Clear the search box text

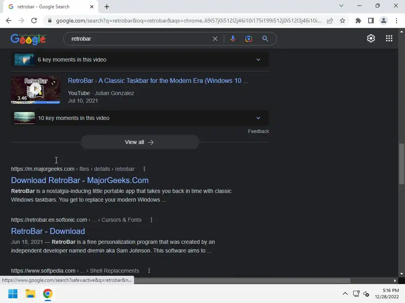pos(215,39)
